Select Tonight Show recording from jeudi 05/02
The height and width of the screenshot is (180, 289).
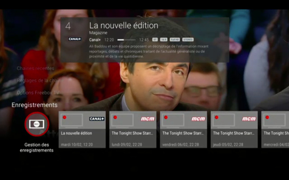pos(234,133)
